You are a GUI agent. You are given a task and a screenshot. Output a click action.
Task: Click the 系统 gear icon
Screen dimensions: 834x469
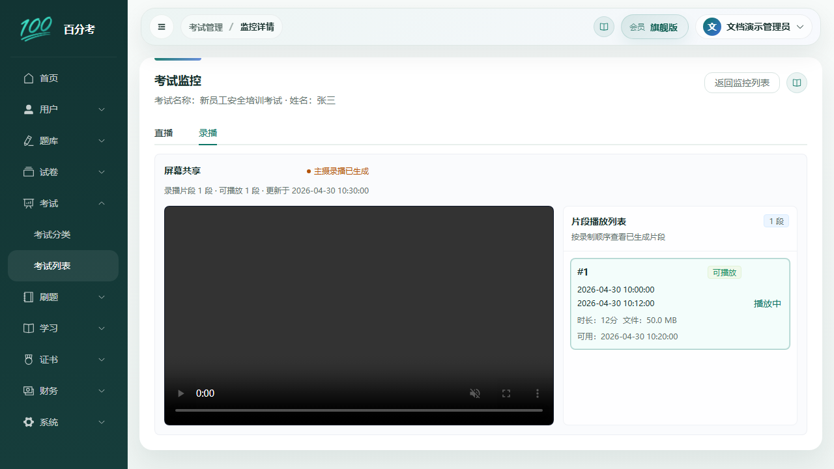pos(29,422)
